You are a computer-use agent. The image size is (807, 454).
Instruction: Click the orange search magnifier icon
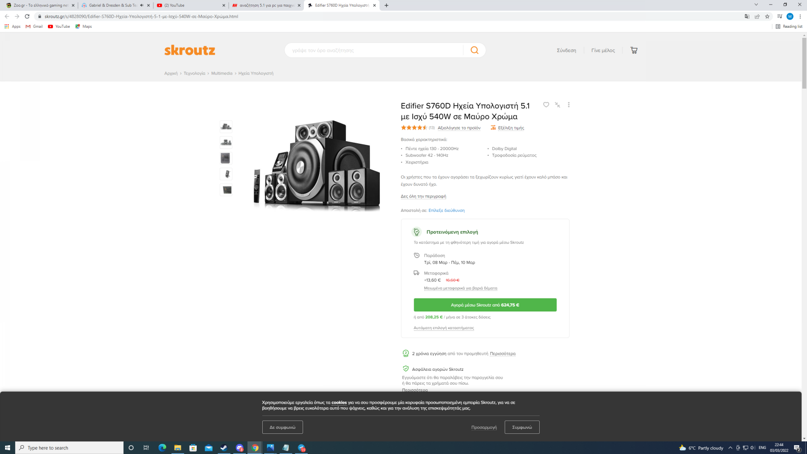tap(475, 50)
